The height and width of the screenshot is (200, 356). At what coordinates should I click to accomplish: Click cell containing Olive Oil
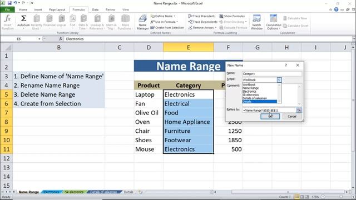[x=149, y=113]
